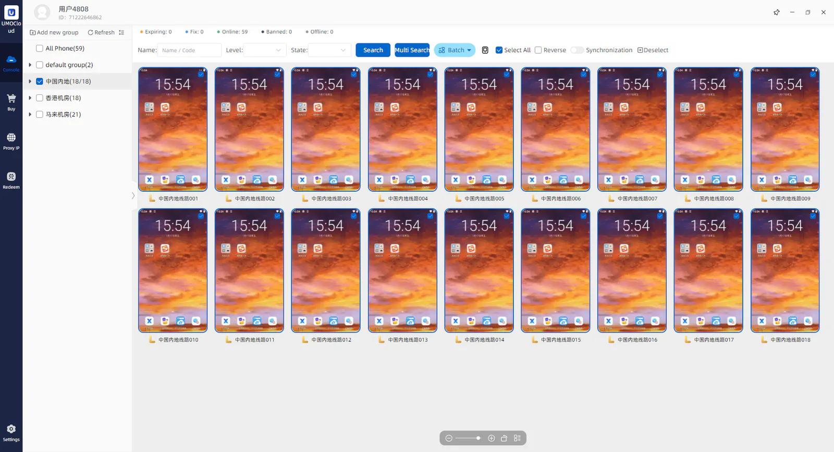
Task: Check the default group(2) checkbox
Action: (x=39, y=65)
